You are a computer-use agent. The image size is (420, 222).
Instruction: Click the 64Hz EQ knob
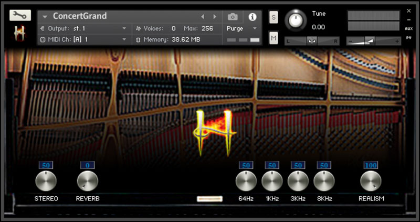(246, 181)
